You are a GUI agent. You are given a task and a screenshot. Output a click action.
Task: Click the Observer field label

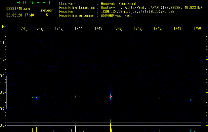click(x=67, y=4)
